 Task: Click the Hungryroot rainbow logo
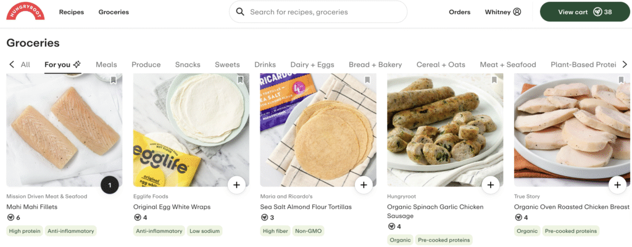coord(25,12)
